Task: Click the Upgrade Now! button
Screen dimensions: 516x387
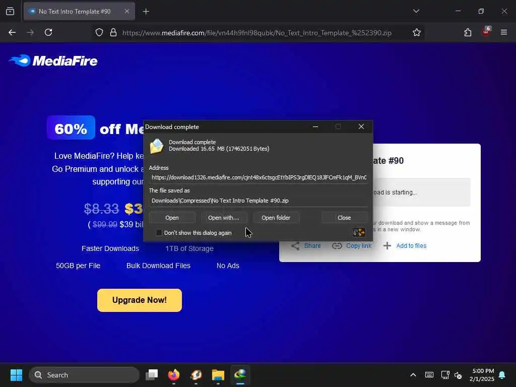Action: (x=140, y=300)
